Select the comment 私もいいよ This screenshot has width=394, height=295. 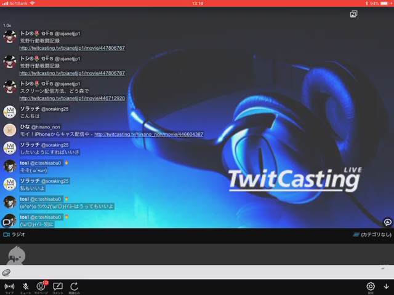(x=33, y=188)
